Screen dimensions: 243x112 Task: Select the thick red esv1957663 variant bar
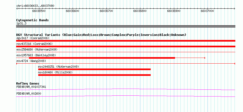coord(102,58)
